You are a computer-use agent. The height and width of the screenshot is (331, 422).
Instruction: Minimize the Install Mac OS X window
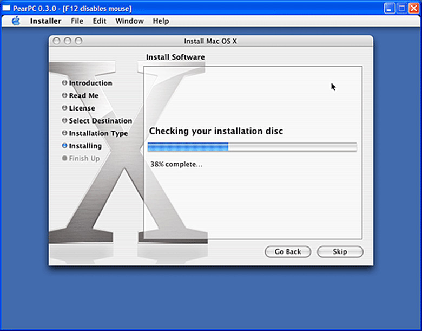coord(68,41)
